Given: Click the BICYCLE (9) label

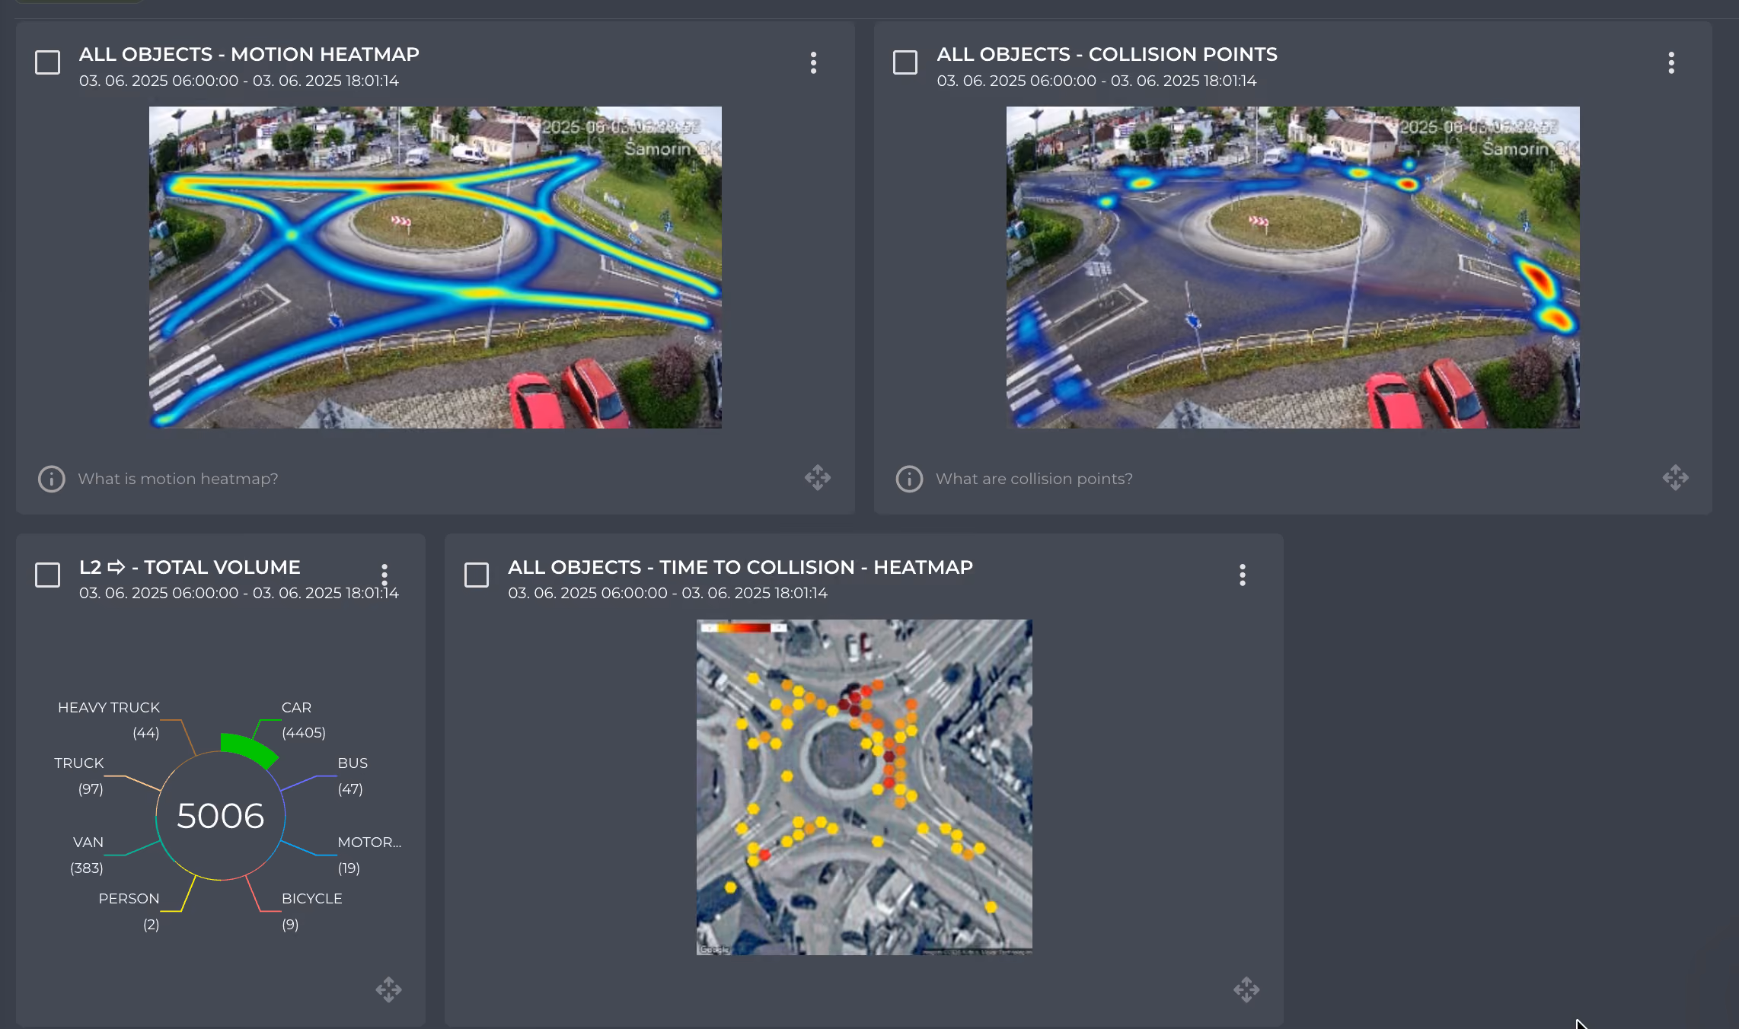Looking at the screenshot, I should [x=312, y=911].
